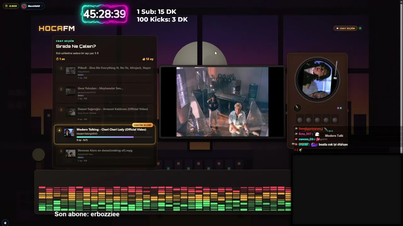The width and height of the screenshot is (403, 226).
Task: Click chat username Rota_007
Action: [305, 134]
